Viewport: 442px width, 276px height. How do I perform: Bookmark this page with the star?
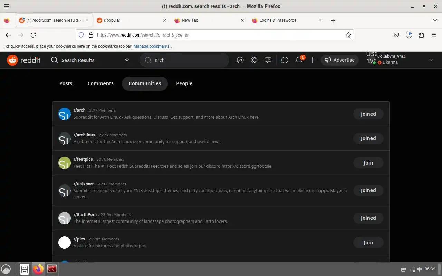tap(348, 35)
